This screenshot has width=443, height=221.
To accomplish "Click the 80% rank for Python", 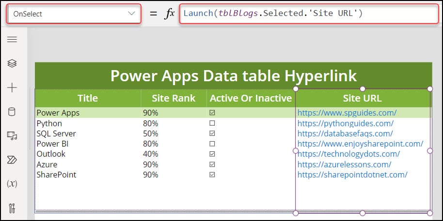I will pos(151,123).
